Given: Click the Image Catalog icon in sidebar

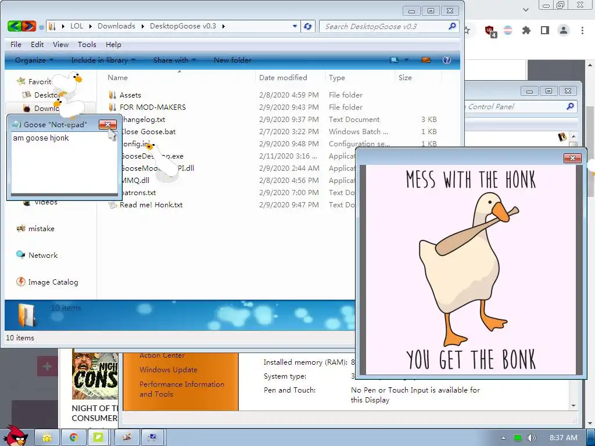Looking at the screenshot, I should tap(20, 282).
